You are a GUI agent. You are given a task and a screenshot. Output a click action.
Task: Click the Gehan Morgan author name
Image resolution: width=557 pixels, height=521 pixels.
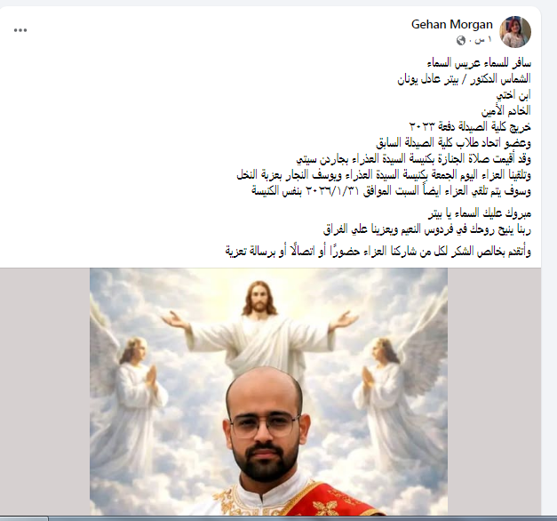tap(452, 25)
